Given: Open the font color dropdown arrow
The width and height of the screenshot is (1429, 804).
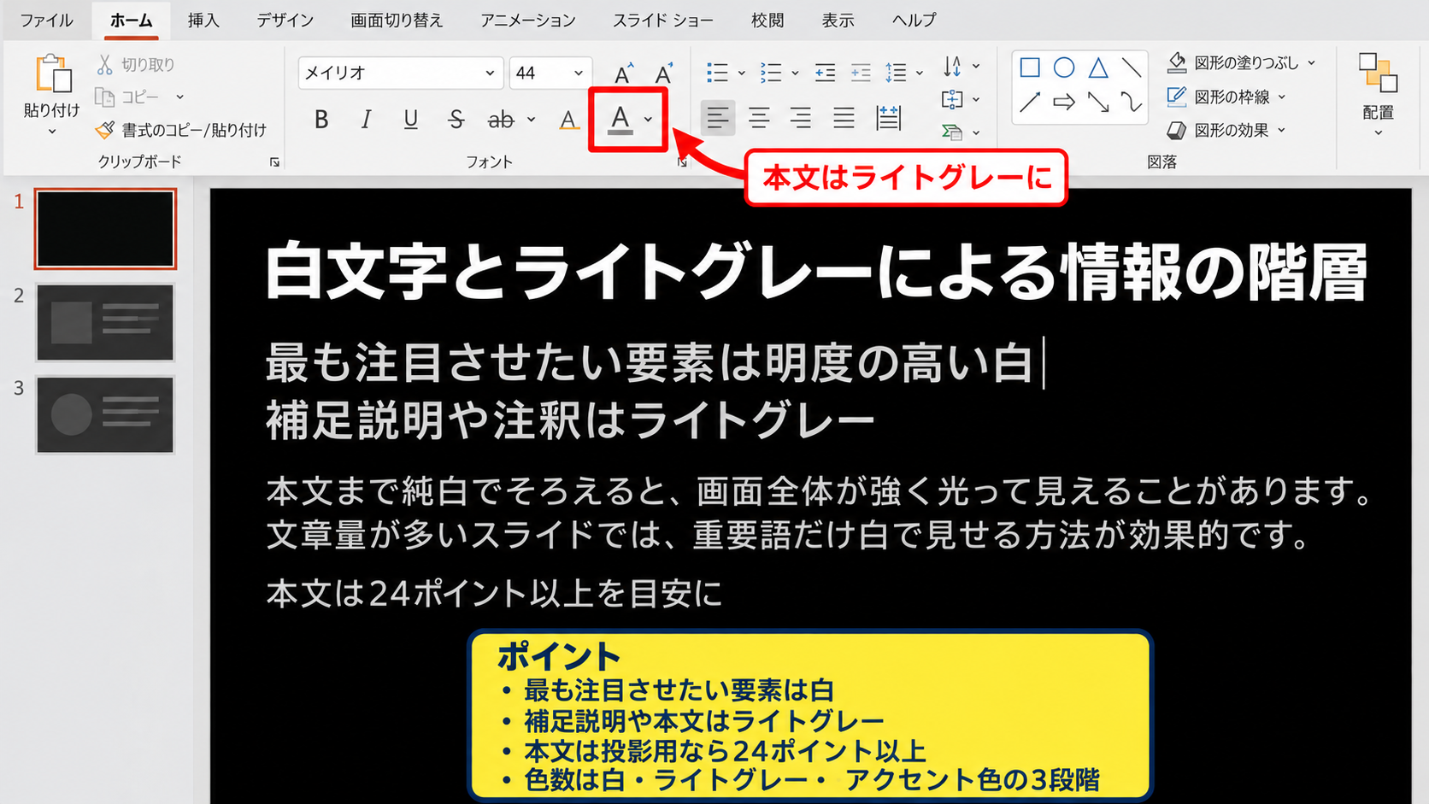Looking at the screenshot, I should click(x=649, y=120).
